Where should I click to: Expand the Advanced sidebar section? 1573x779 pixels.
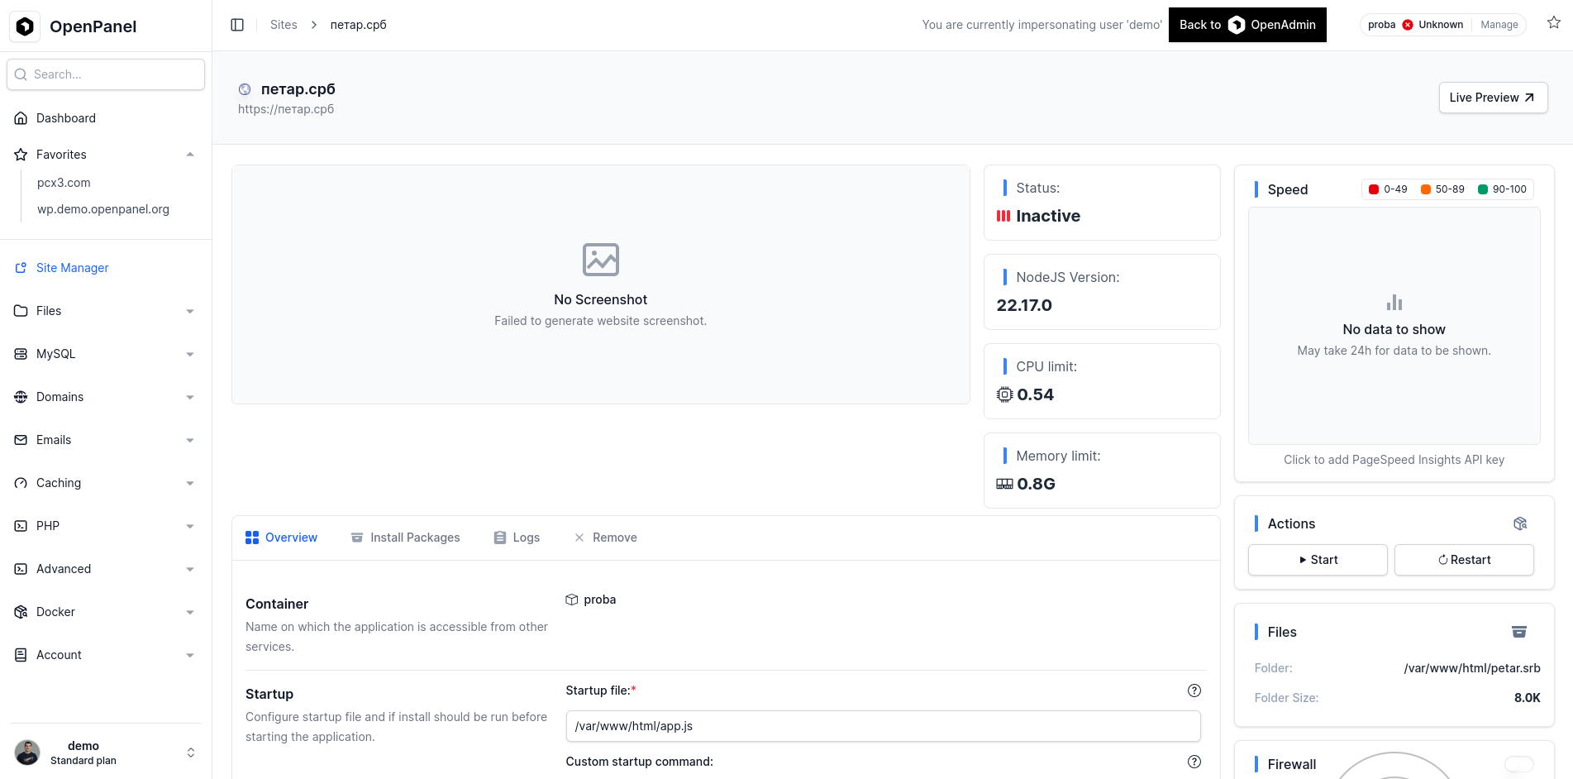(190, 569)
